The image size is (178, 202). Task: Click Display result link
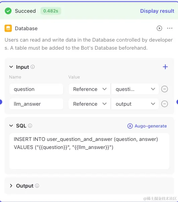[x=157, y=11]
